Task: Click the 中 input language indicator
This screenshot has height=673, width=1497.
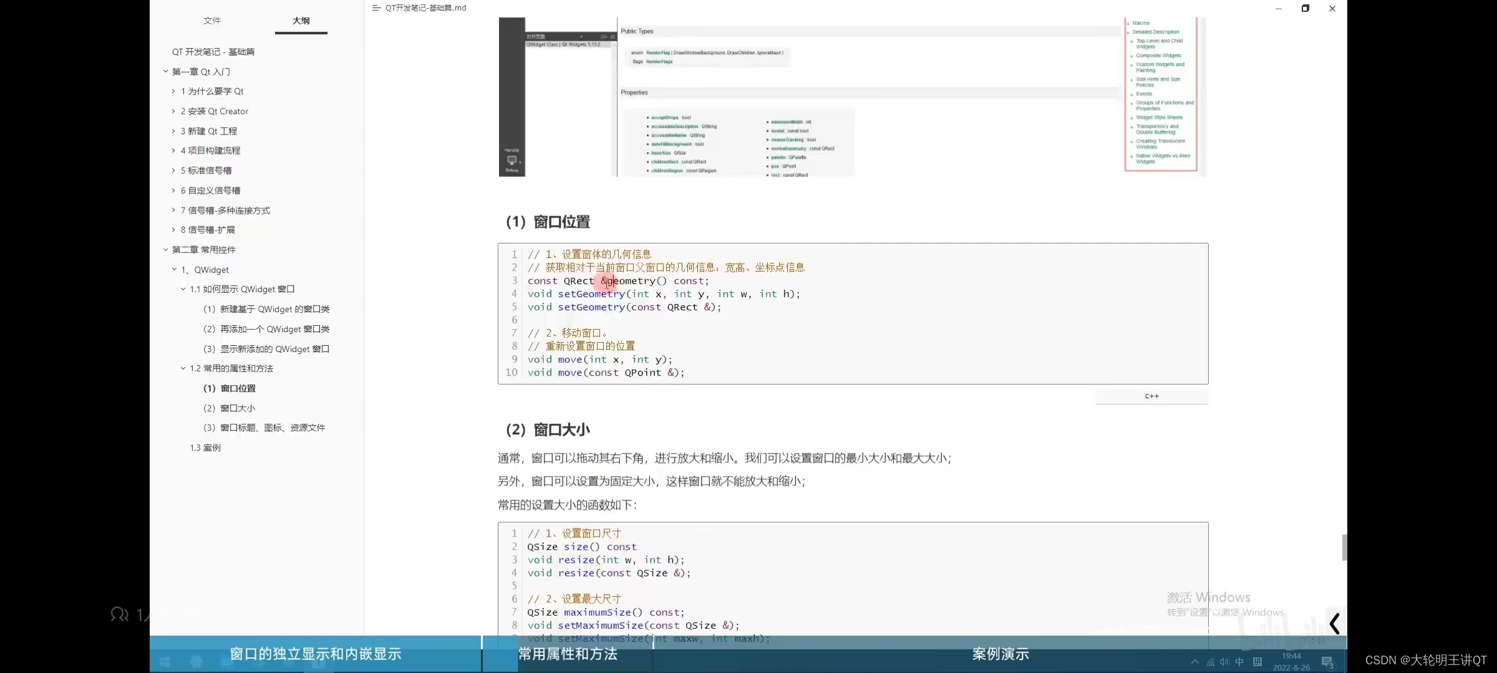Action: click(x=1239, y=662)
